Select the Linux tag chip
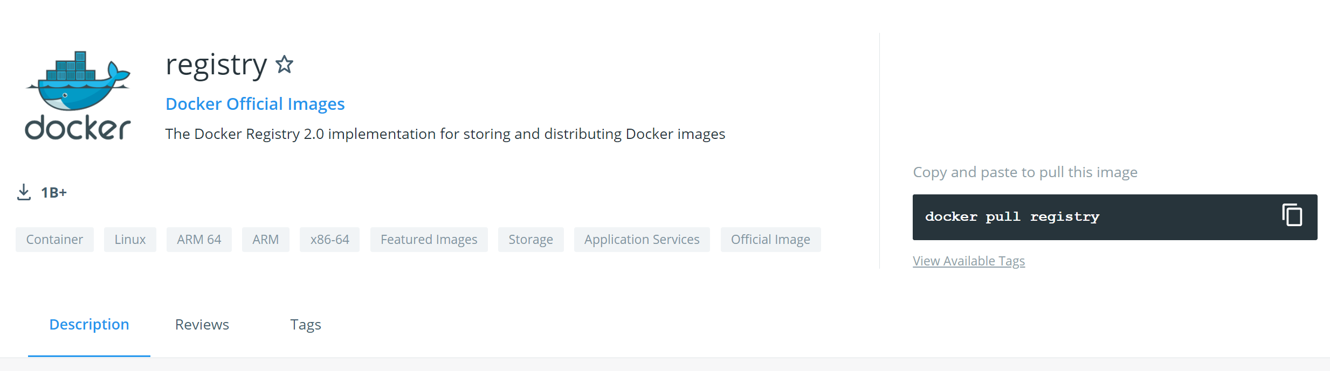Screen dimensions: 1330x371 coord(130,240)
